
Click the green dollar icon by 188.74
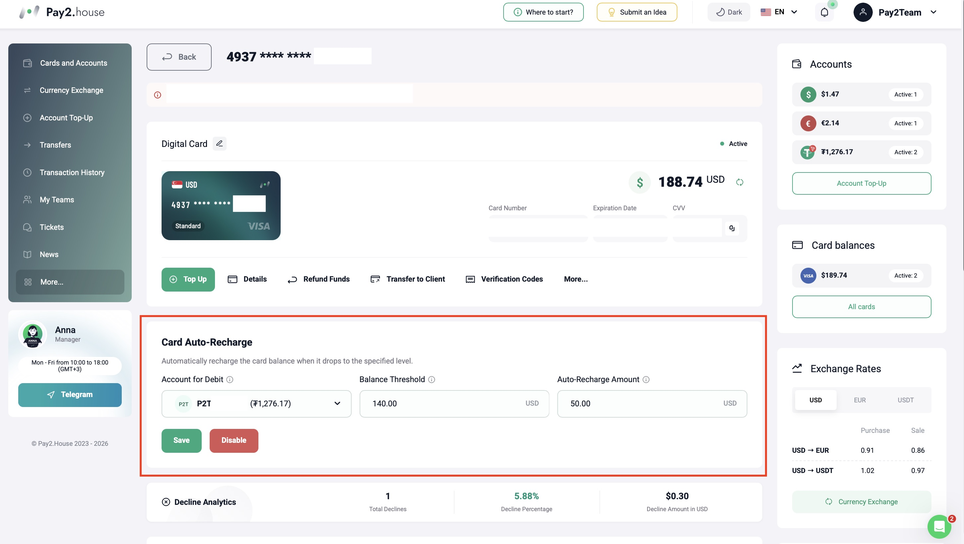point(640,182)
